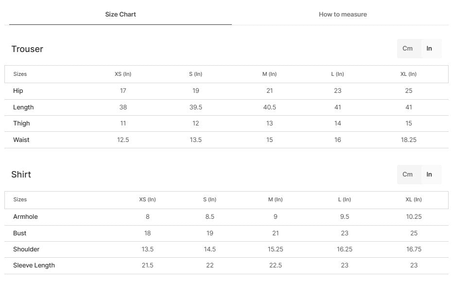This screenshot has height=283, width=453.
Task: Select In units for Trouser chart
Action: [x=429, y=49]
